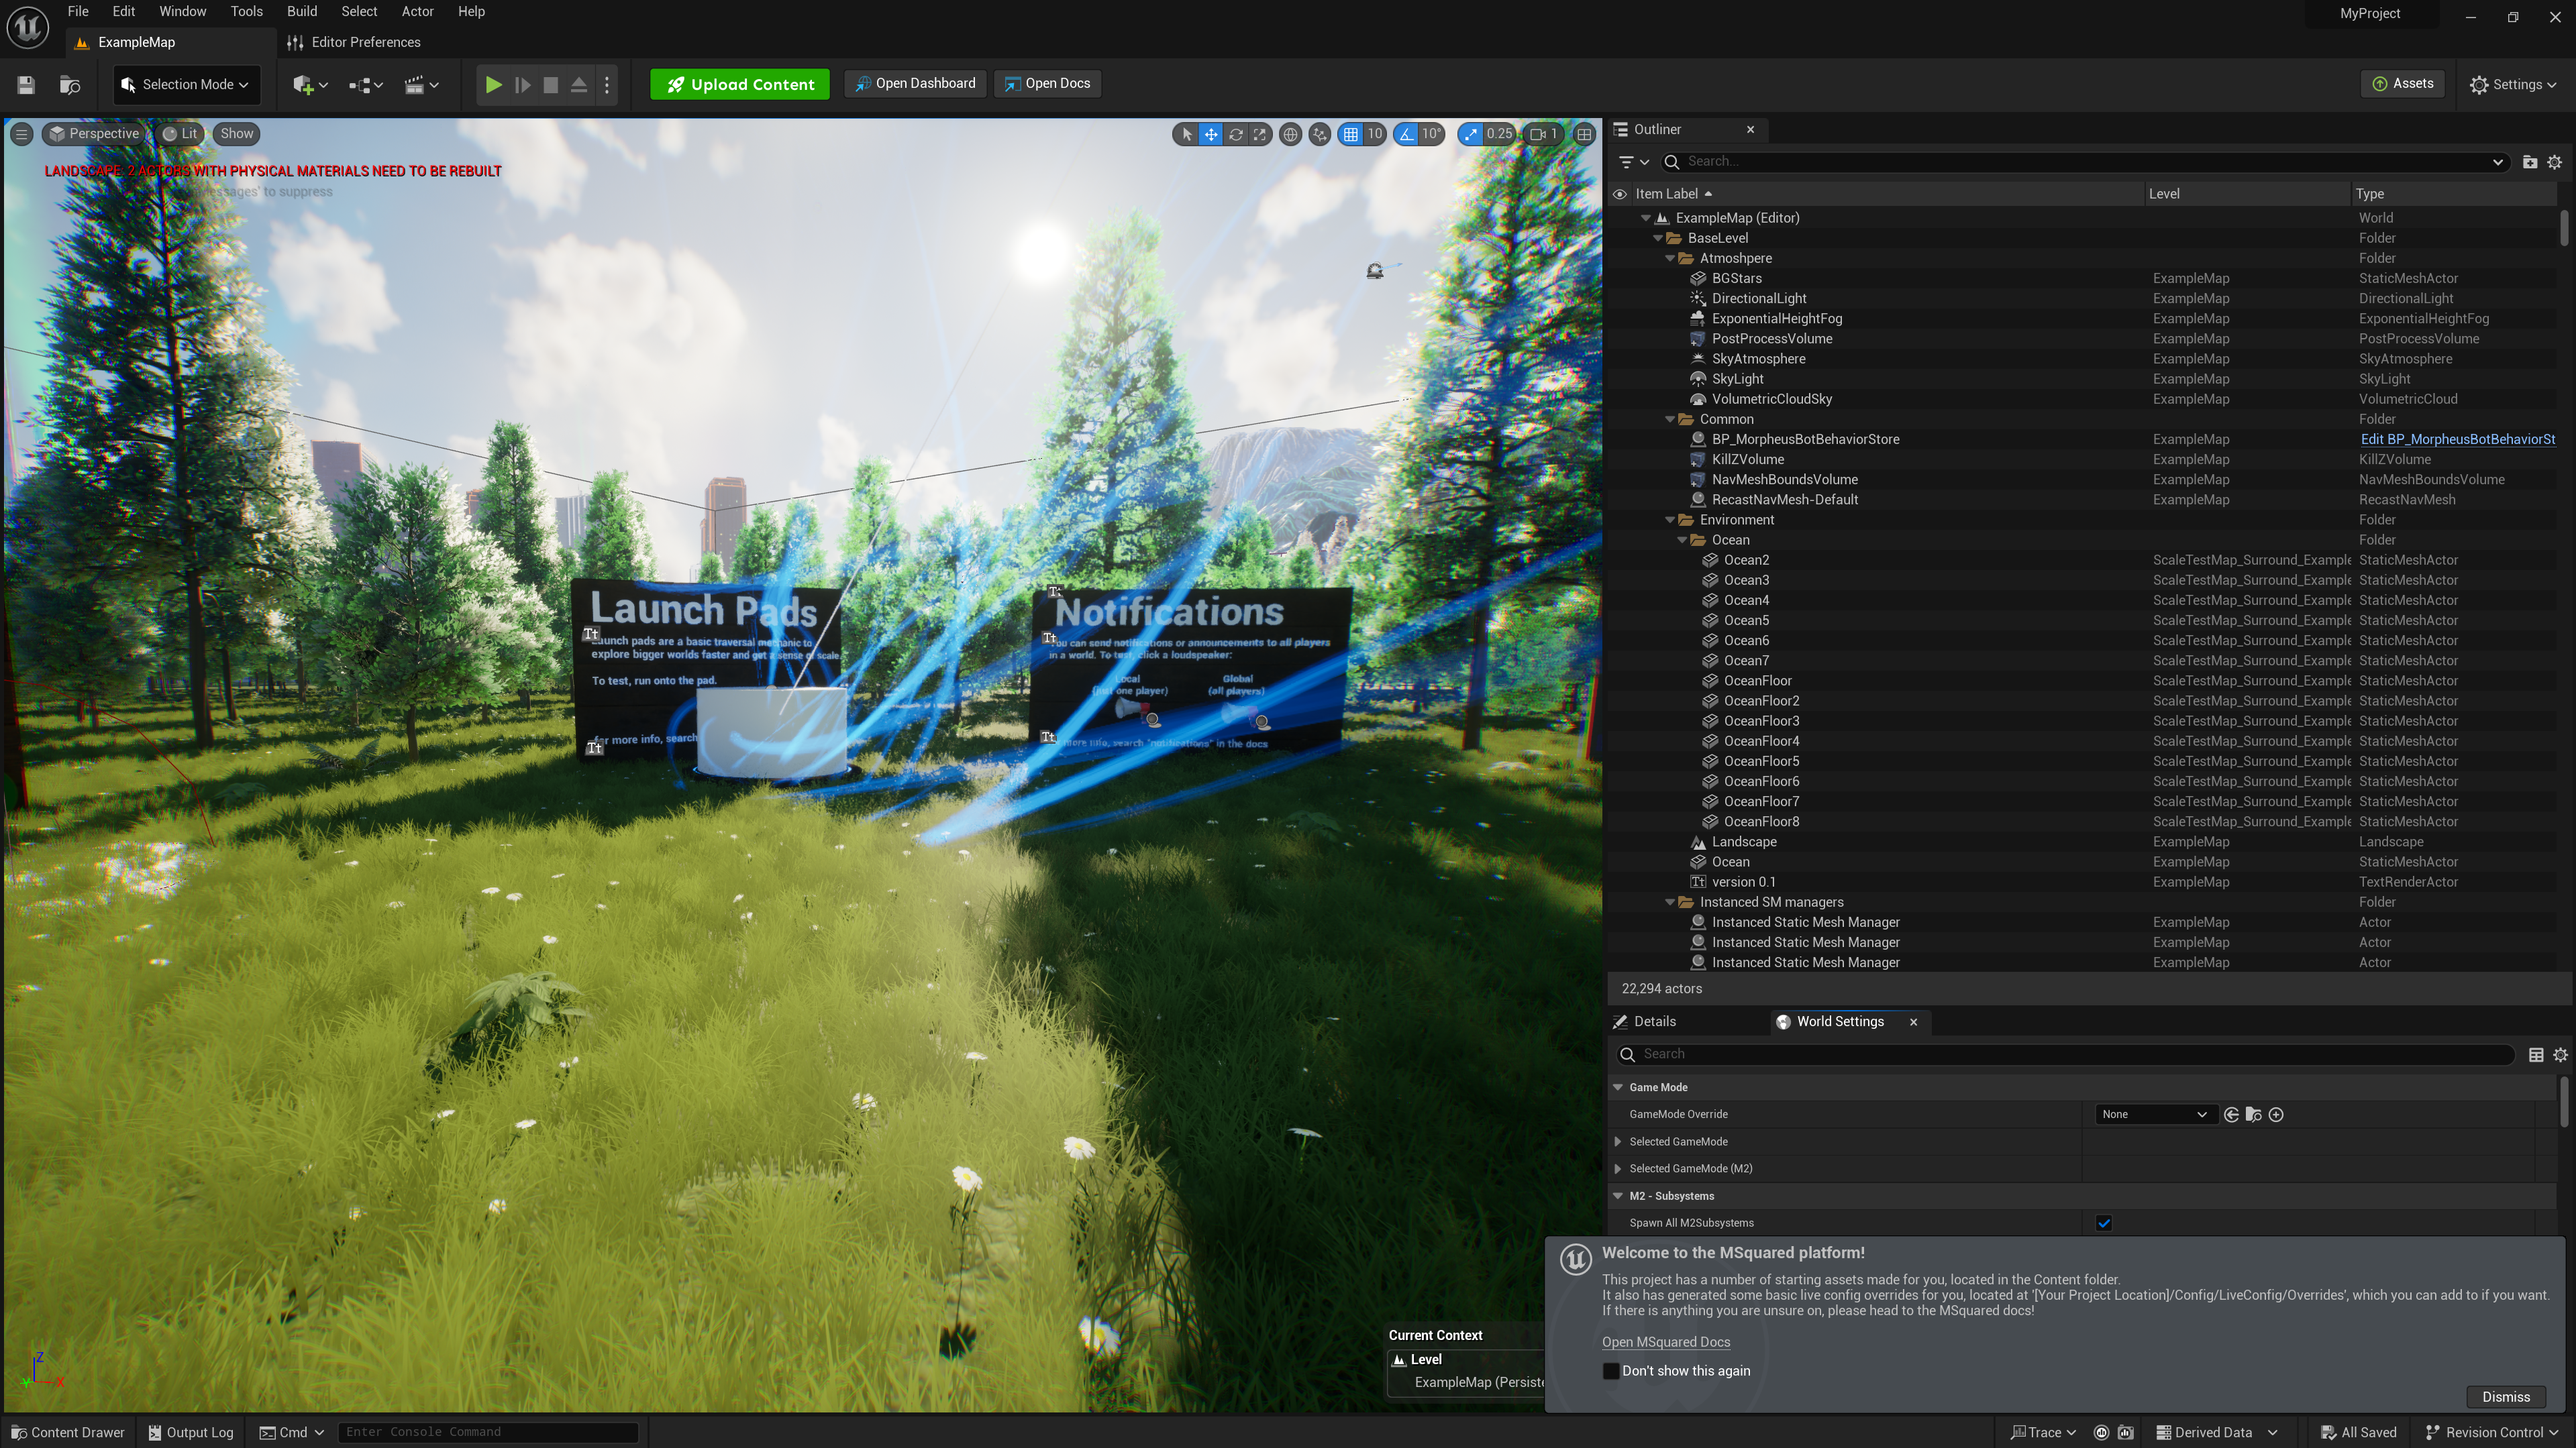Viewport: 2576px width, 1448px height.
Task: Switch to the Details tab
Action: [x=1654, y=1021]
